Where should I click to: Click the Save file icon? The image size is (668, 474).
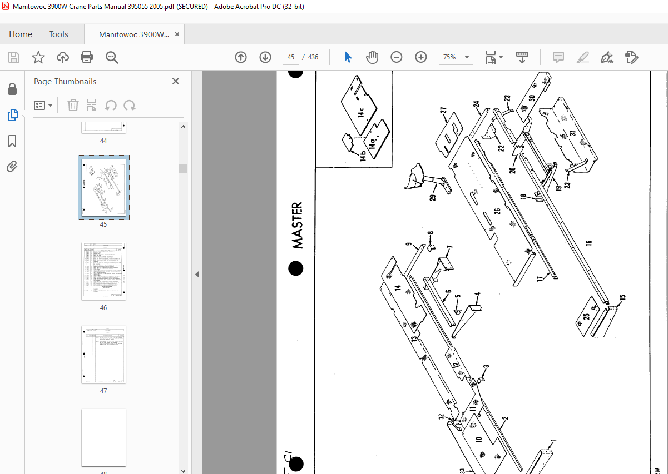pyautogui.click(x=14, y=57)
